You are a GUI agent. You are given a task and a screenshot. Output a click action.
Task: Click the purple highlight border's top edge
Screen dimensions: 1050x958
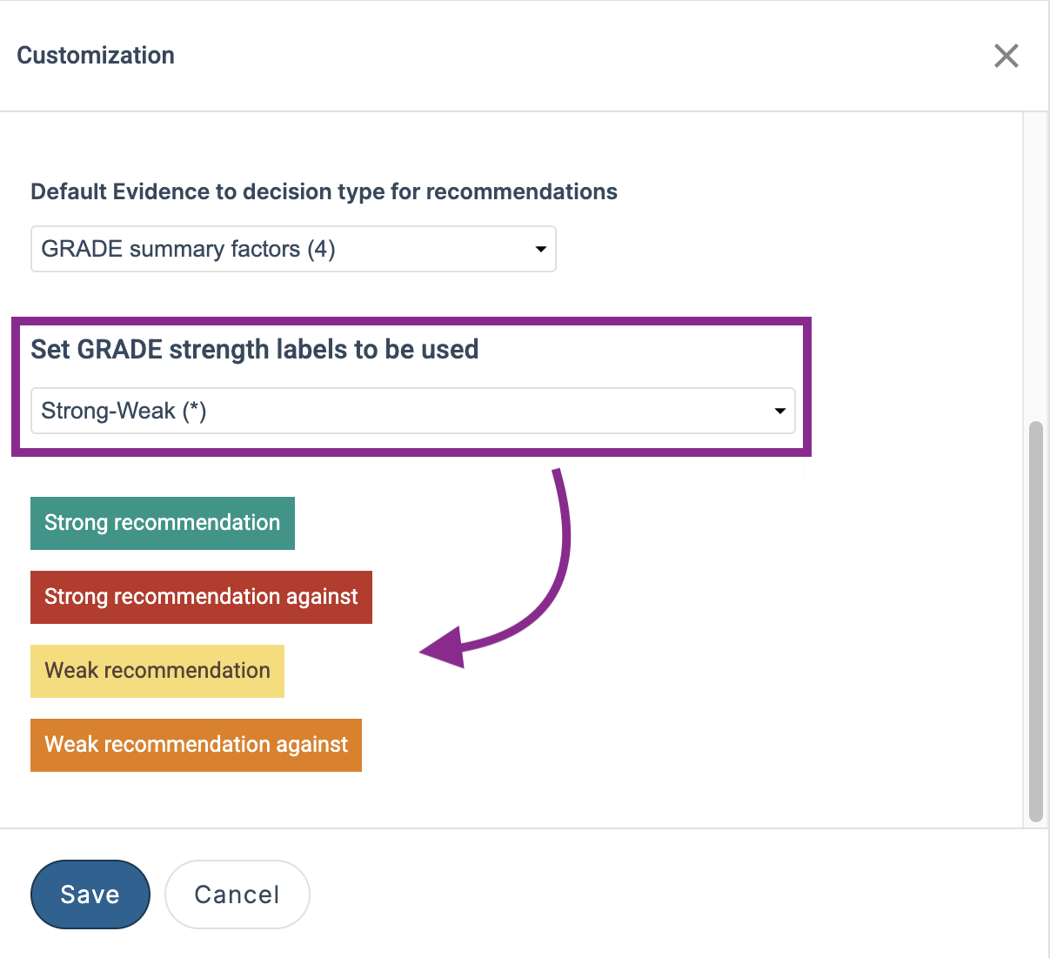point(411,322)
